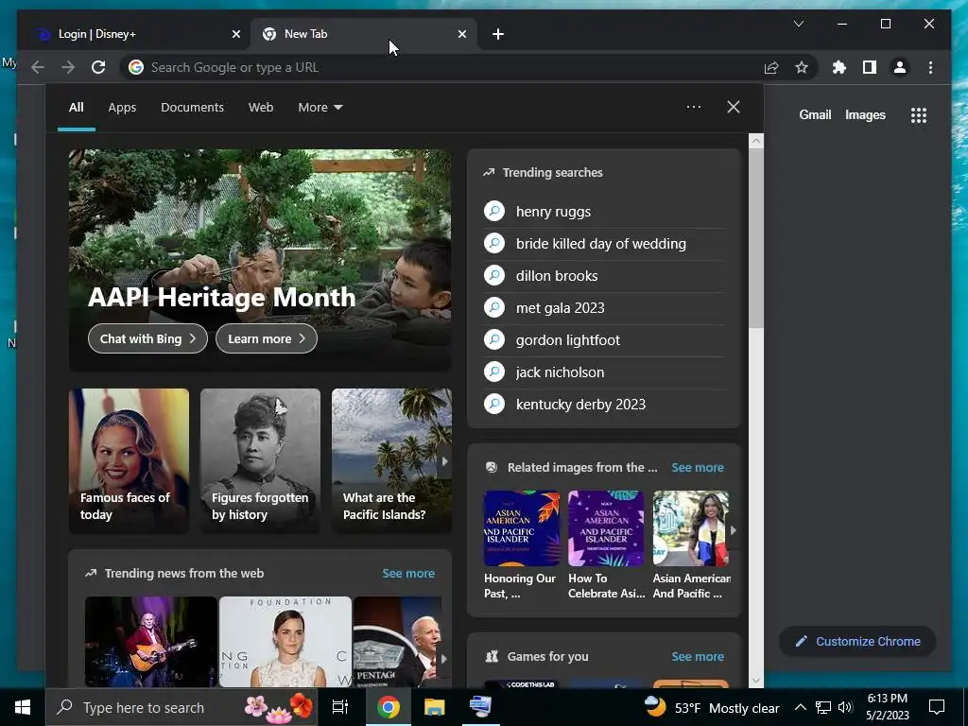
Task: Open Famous faces of today card
Action: click(x=129, y=461)
